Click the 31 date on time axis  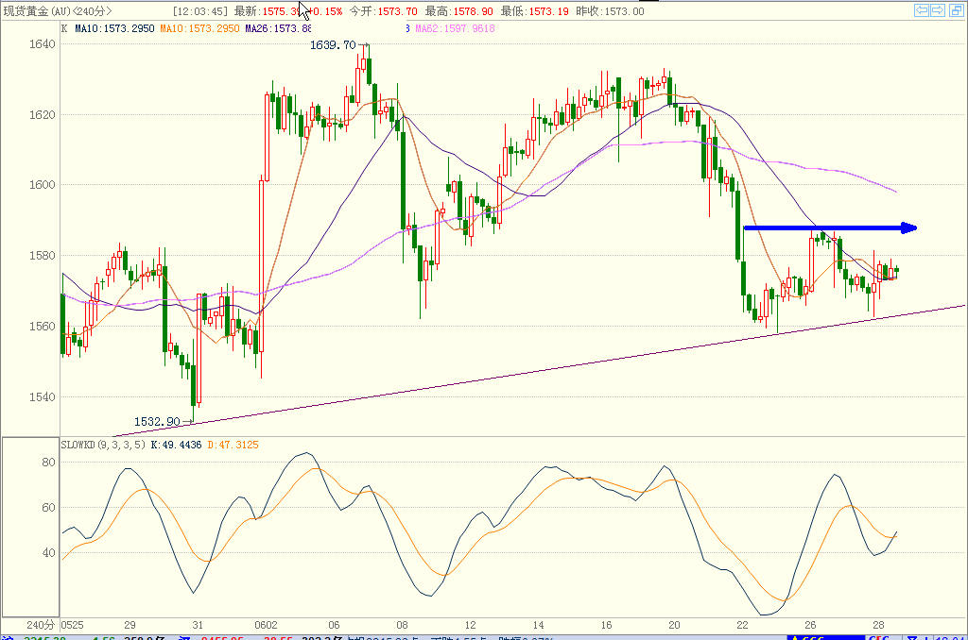tap(198, 625)
